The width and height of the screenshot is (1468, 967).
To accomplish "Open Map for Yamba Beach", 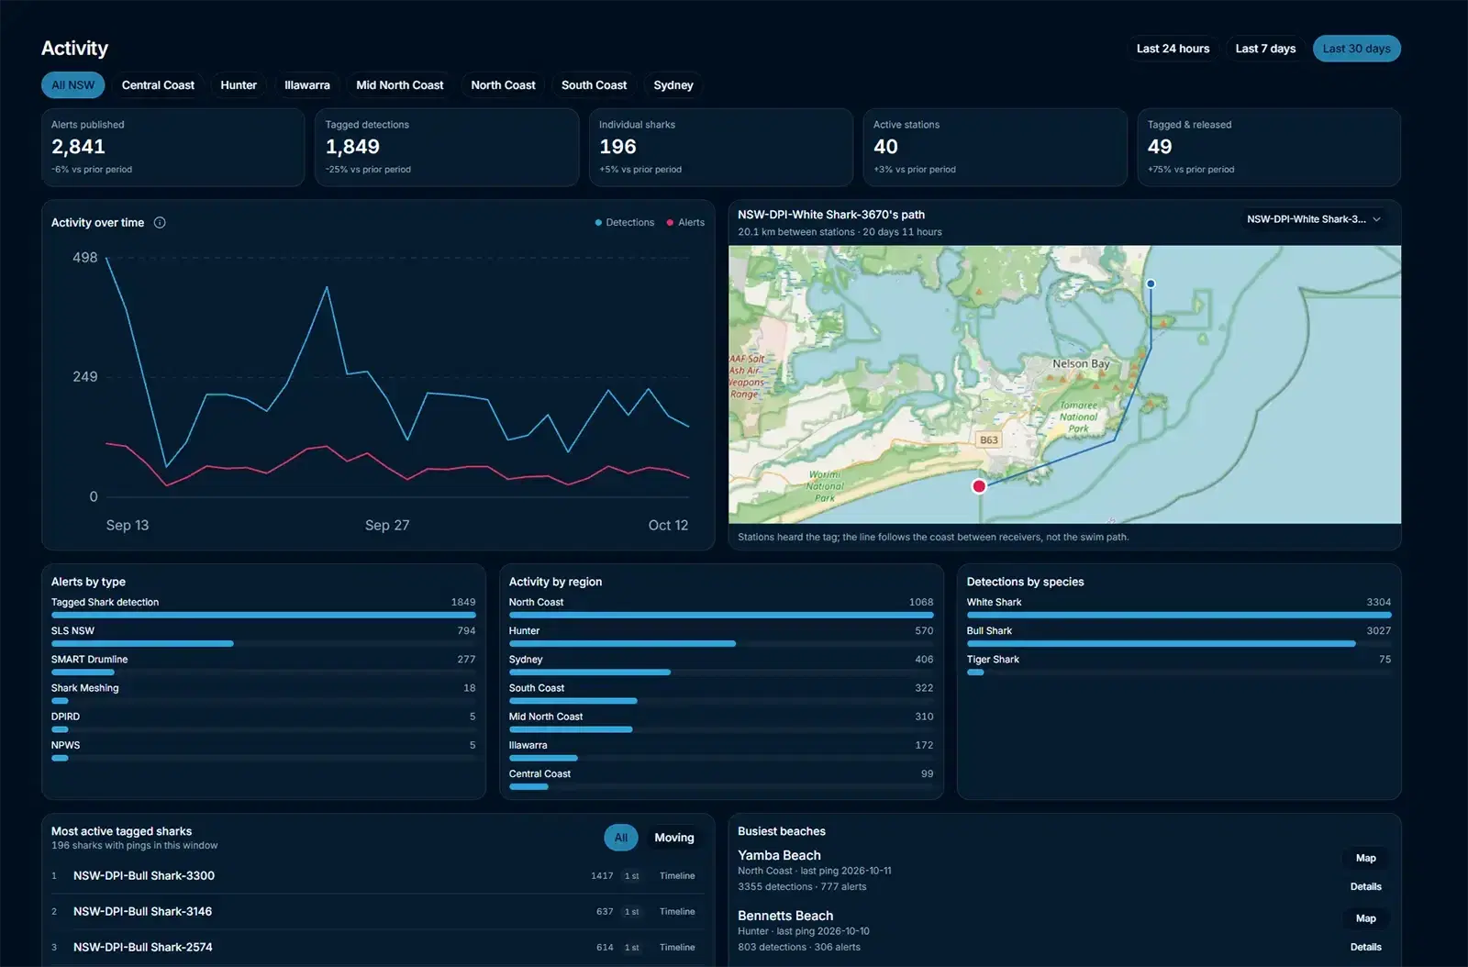I will [1365, 859].
